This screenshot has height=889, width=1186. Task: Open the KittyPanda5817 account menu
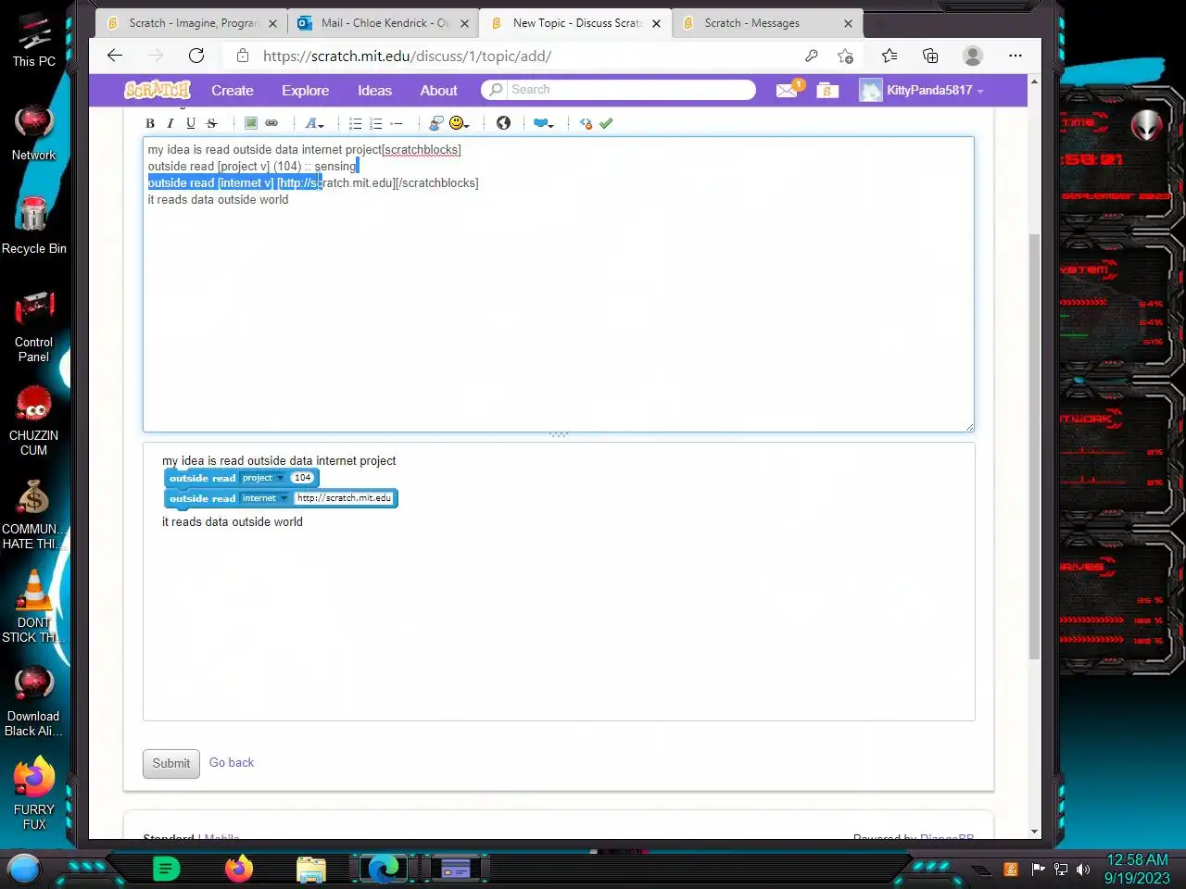(x=922, y=90)
